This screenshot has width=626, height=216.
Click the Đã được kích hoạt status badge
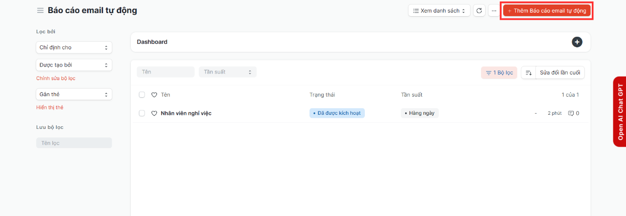click(337, 113)
